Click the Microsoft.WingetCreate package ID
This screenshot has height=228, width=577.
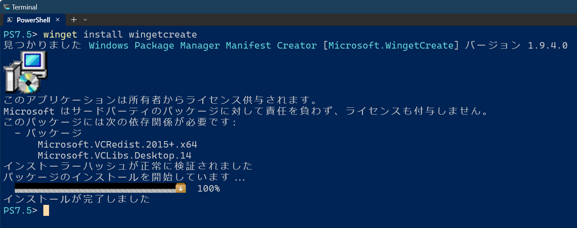click(x=391, y=46)
